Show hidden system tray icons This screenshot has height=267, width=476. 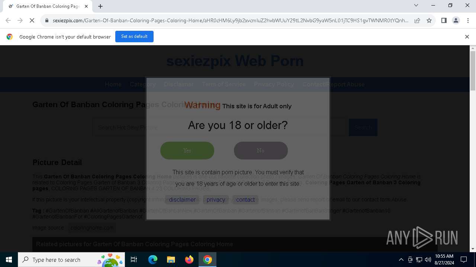401,260
